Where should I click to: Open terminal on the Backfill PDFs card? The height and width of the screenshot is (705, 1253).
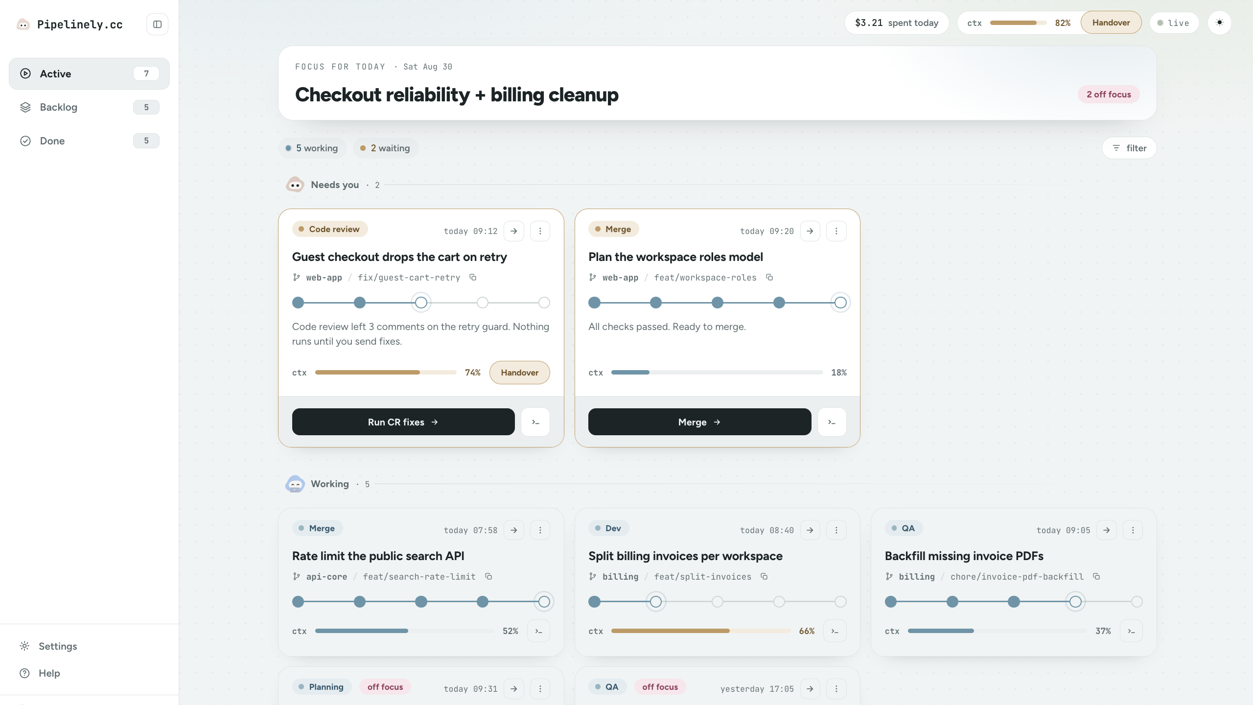coord(1131,631)
